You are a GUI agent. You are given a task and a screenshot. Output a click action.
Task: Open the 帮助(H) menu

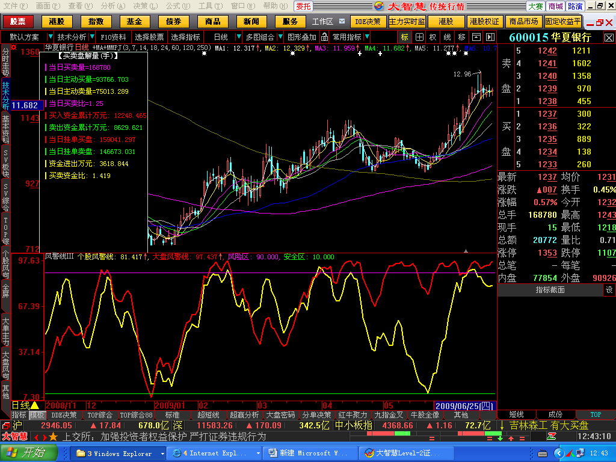(276, 6)
